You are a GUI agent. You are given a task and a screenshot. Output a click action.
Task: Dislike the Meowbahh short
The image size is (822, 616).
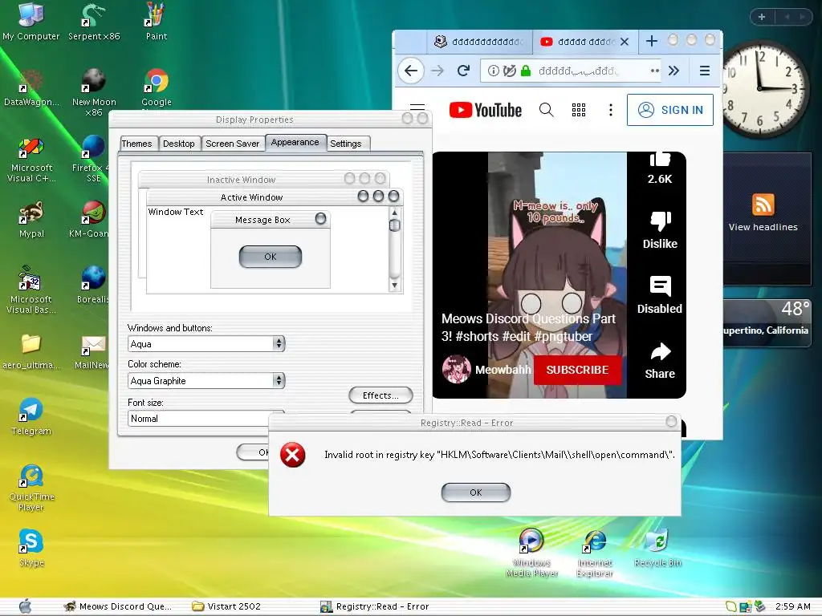[660, 230]
